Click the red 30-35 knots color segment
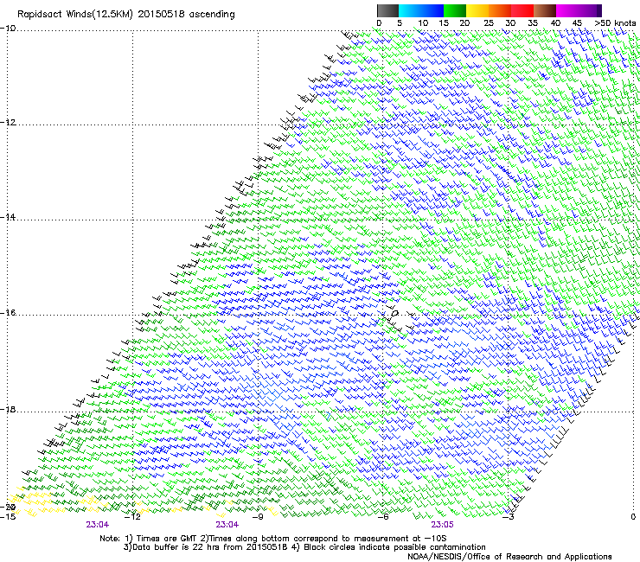 522,10
